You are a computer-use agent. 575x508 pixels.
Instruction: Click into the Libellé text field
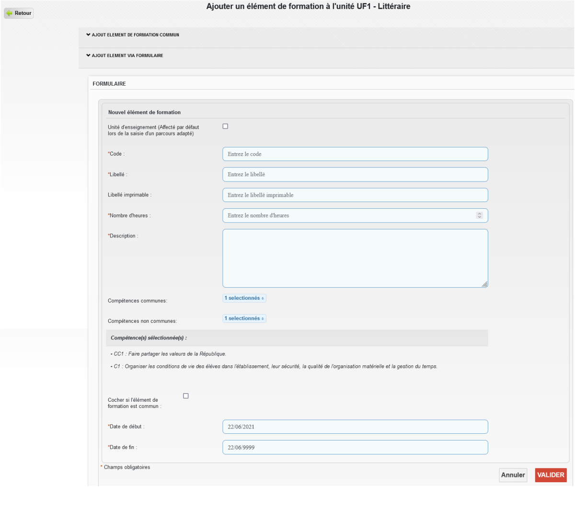355,175
